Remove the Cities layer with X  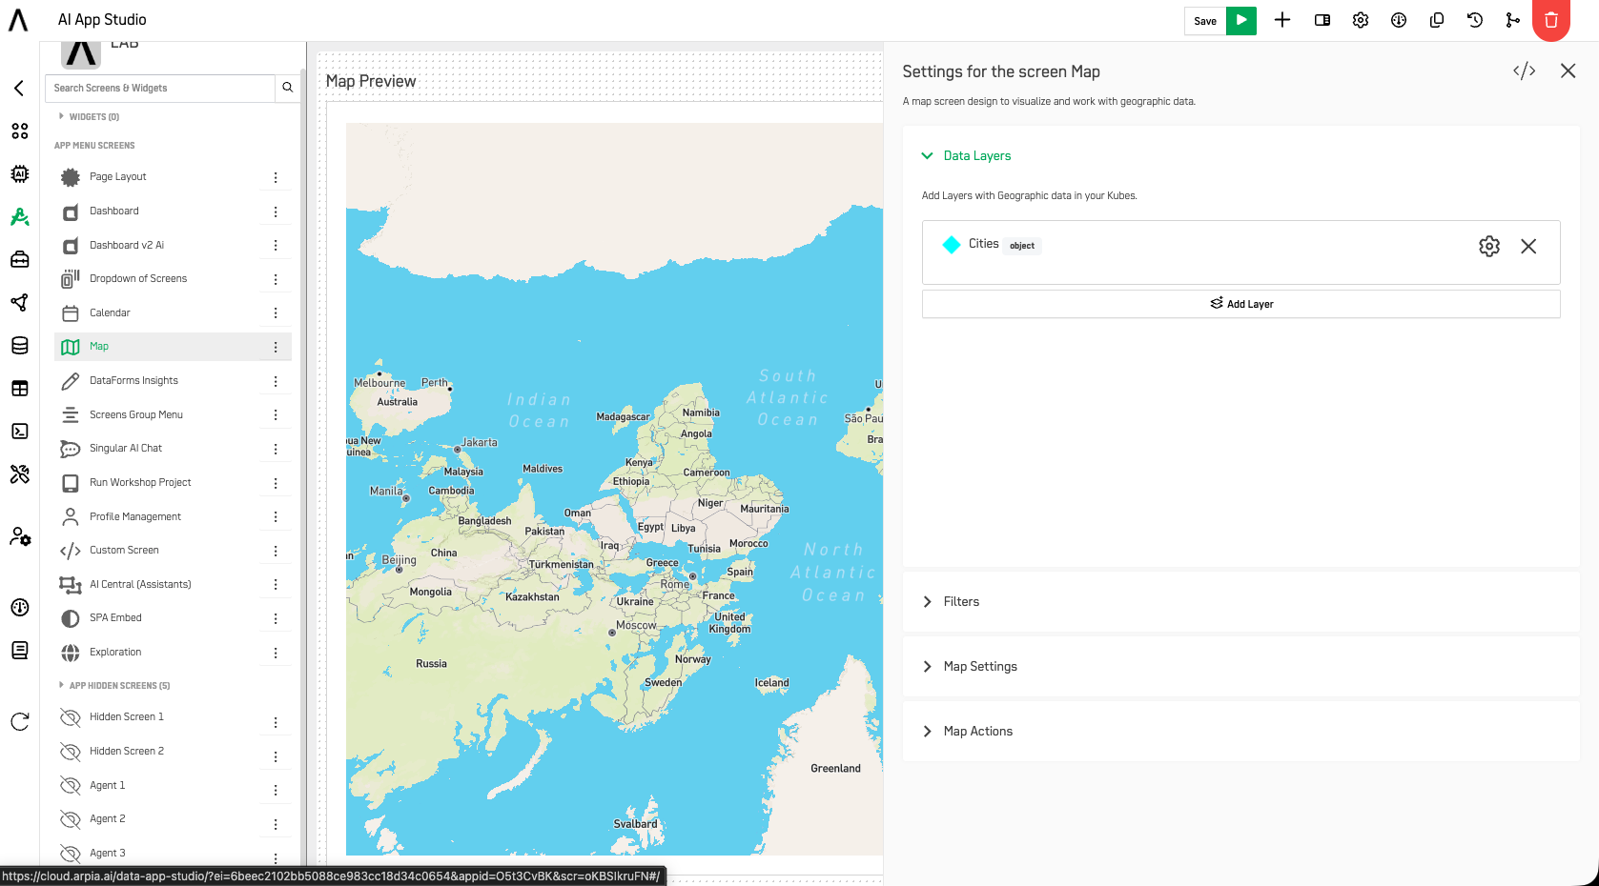point(1528,246)
